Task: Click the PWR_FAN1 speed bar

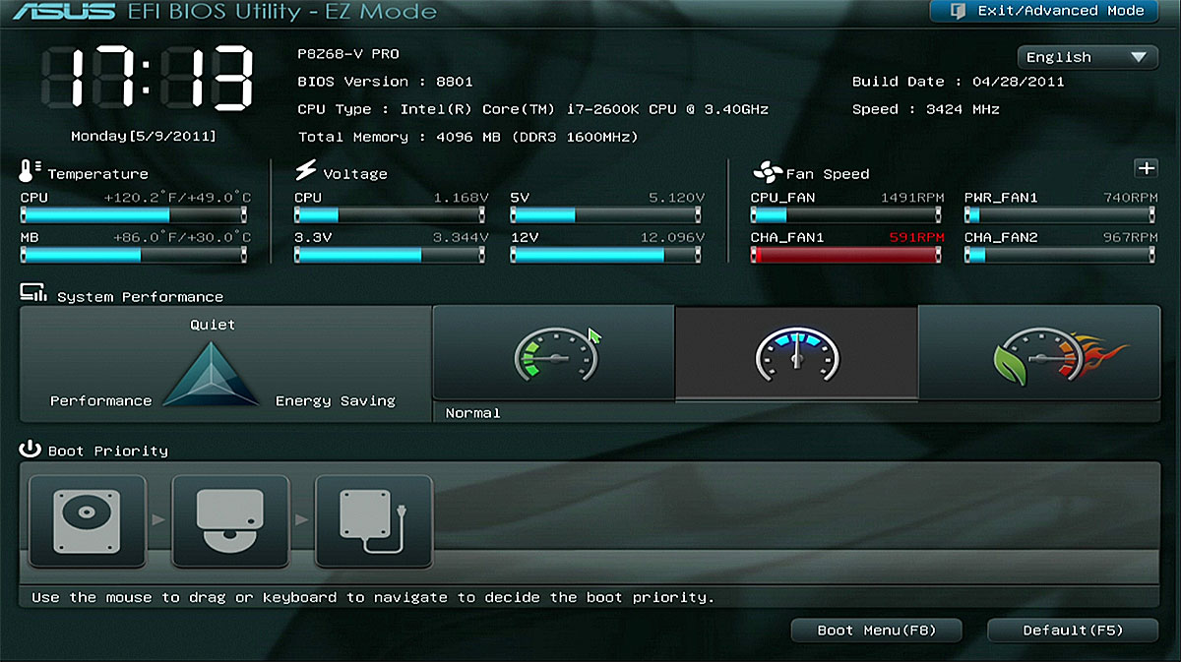Action: [x=1060, y=215]
